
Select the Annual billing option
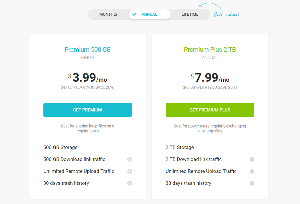coord(149,14)
